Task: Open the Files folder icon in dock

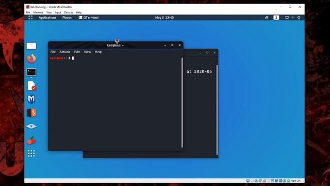Action: point(31,46)
